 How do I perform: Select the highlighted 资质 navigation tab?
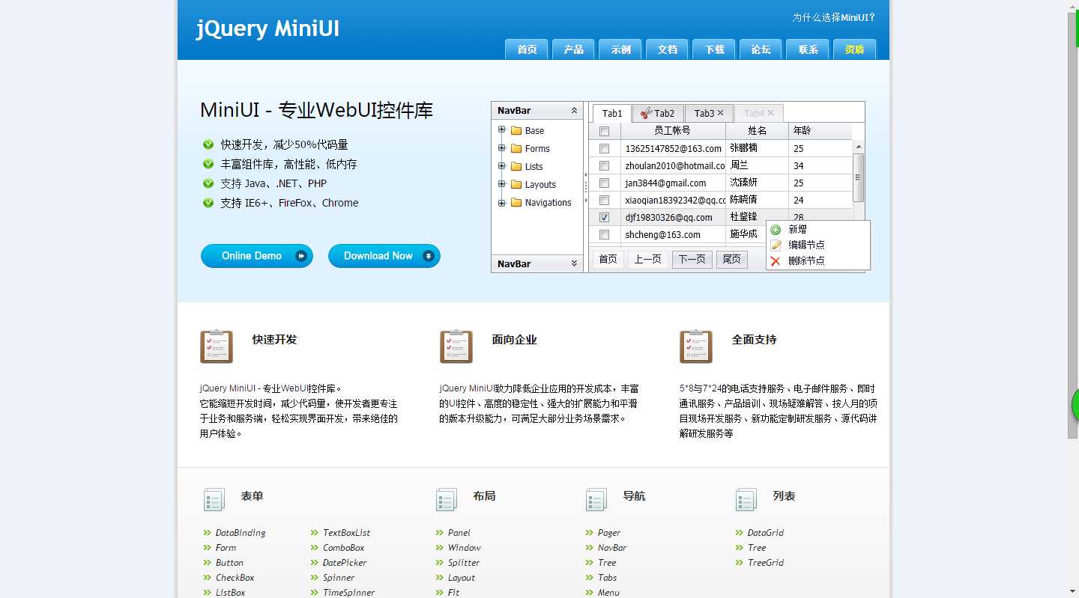854,49
